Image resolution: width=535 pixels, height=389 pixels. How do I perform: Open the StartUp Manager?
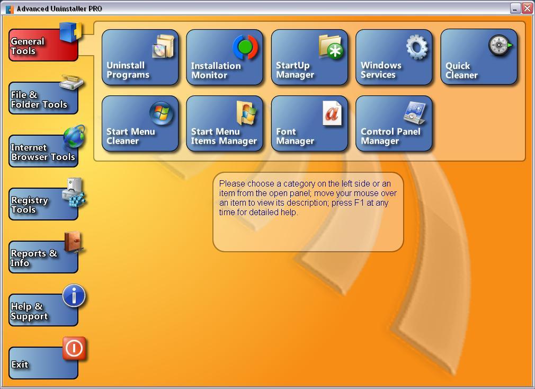click(x=309, y=57)
